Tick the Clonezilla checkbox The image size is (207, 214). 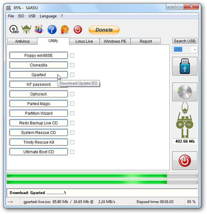72,65
